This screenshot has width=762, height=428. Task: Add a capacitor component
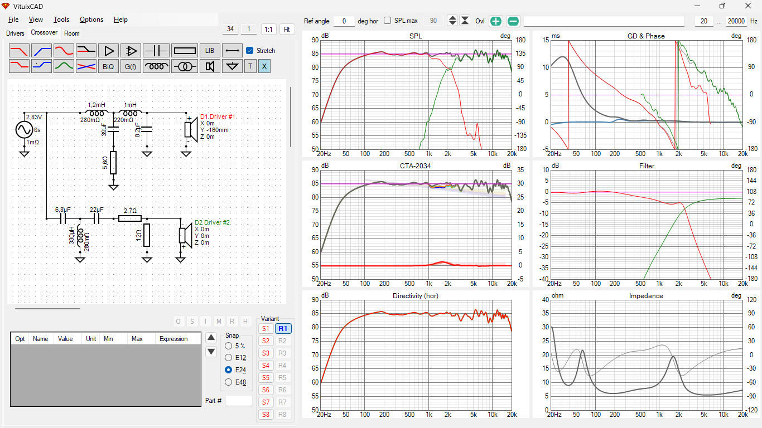[x=156, y=51]
